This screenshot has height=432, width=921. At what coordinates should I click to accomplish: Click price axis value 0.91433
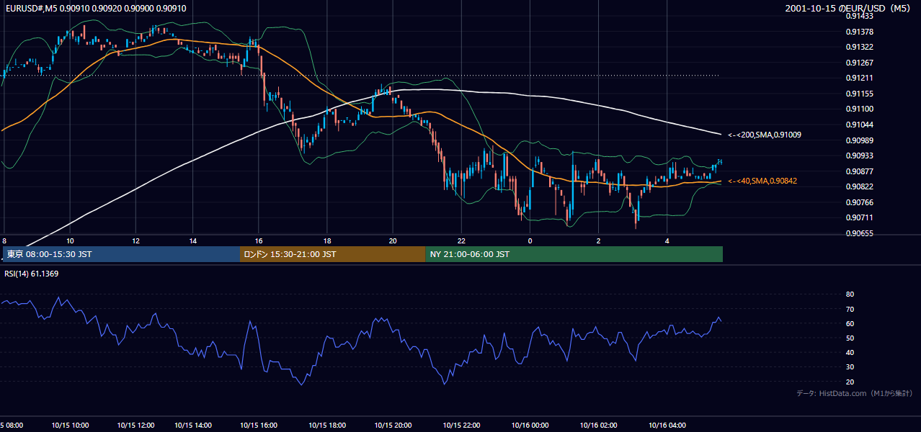click(860, 16)
